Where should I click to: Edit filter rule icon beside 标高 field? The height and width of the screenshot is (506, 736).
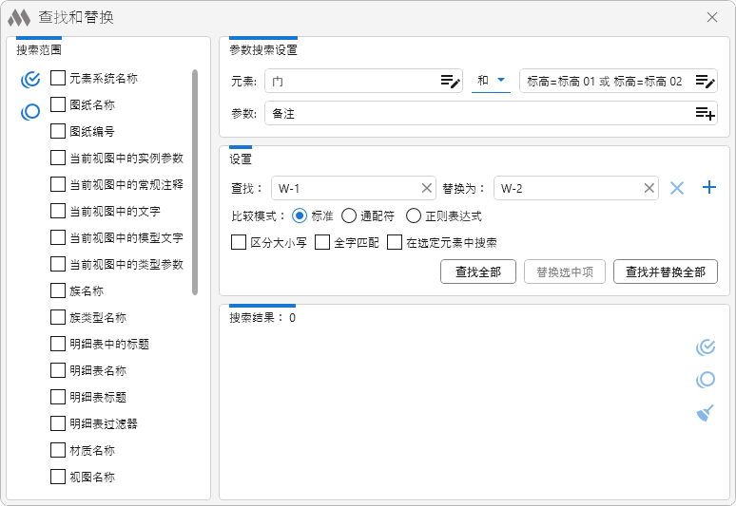(705, 82)
